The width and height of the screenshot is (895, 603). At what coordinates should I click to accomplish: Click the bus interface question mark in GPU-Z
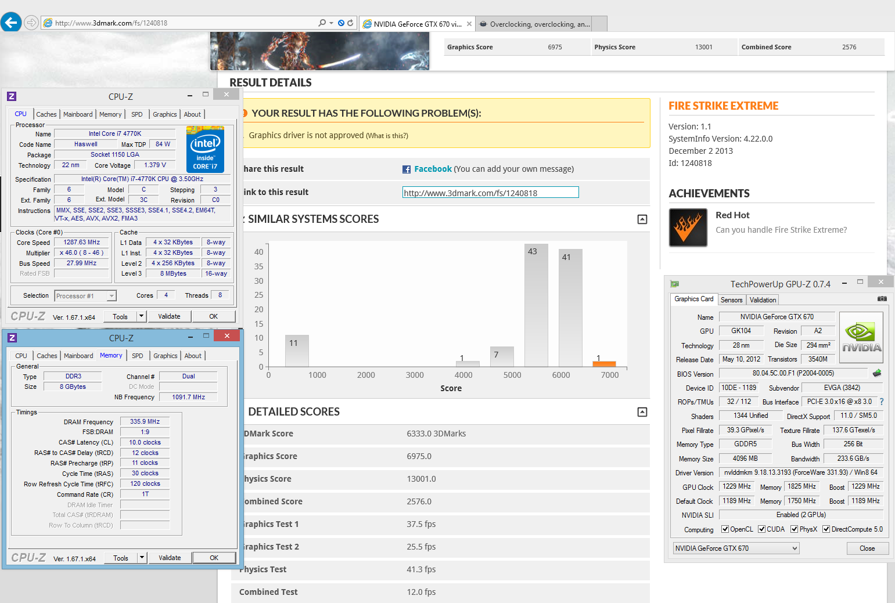pos(882,402)
